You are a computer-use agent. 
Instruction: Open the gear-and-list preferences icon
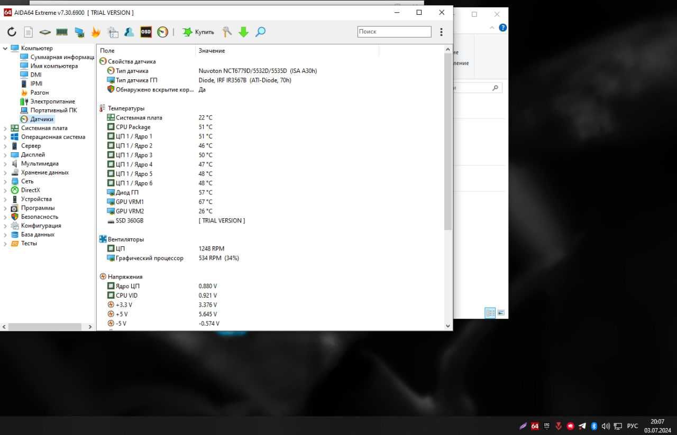[x=113, y=32]
